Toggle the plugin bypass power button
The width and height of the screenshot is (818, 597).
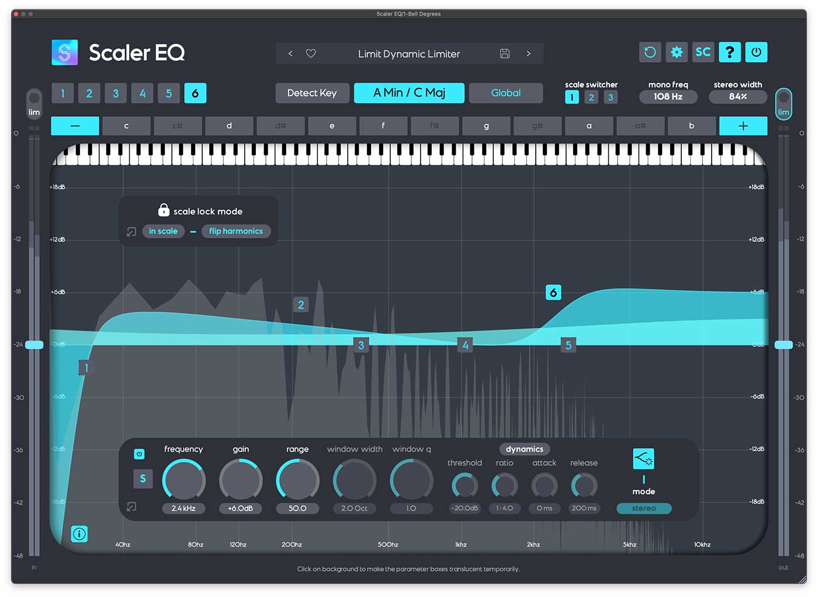point(756,52)
